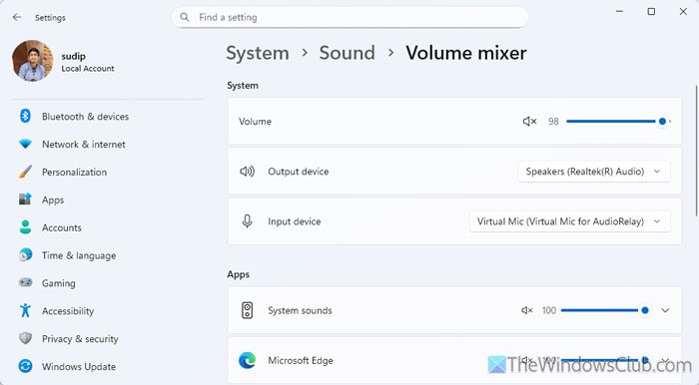Viewport: 699px width, 385px height.
Task: Click the Volume mixer heading
Action: [466, 53]
